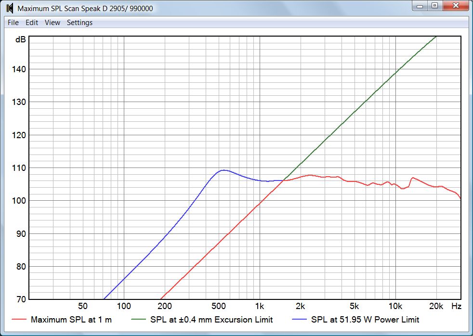Click the 100 value on the dB axis
The height and width of the screenshot is (336, 473).
click(x=19, y=201)
